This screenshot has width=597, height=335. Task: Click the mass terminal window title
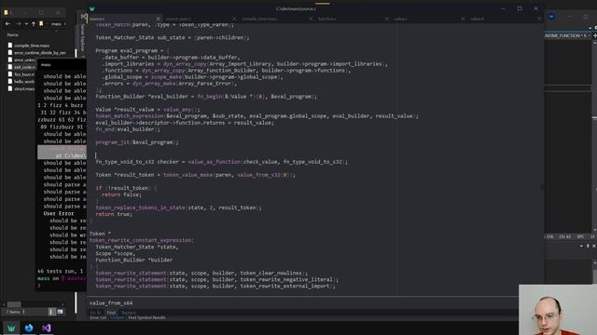46,64
